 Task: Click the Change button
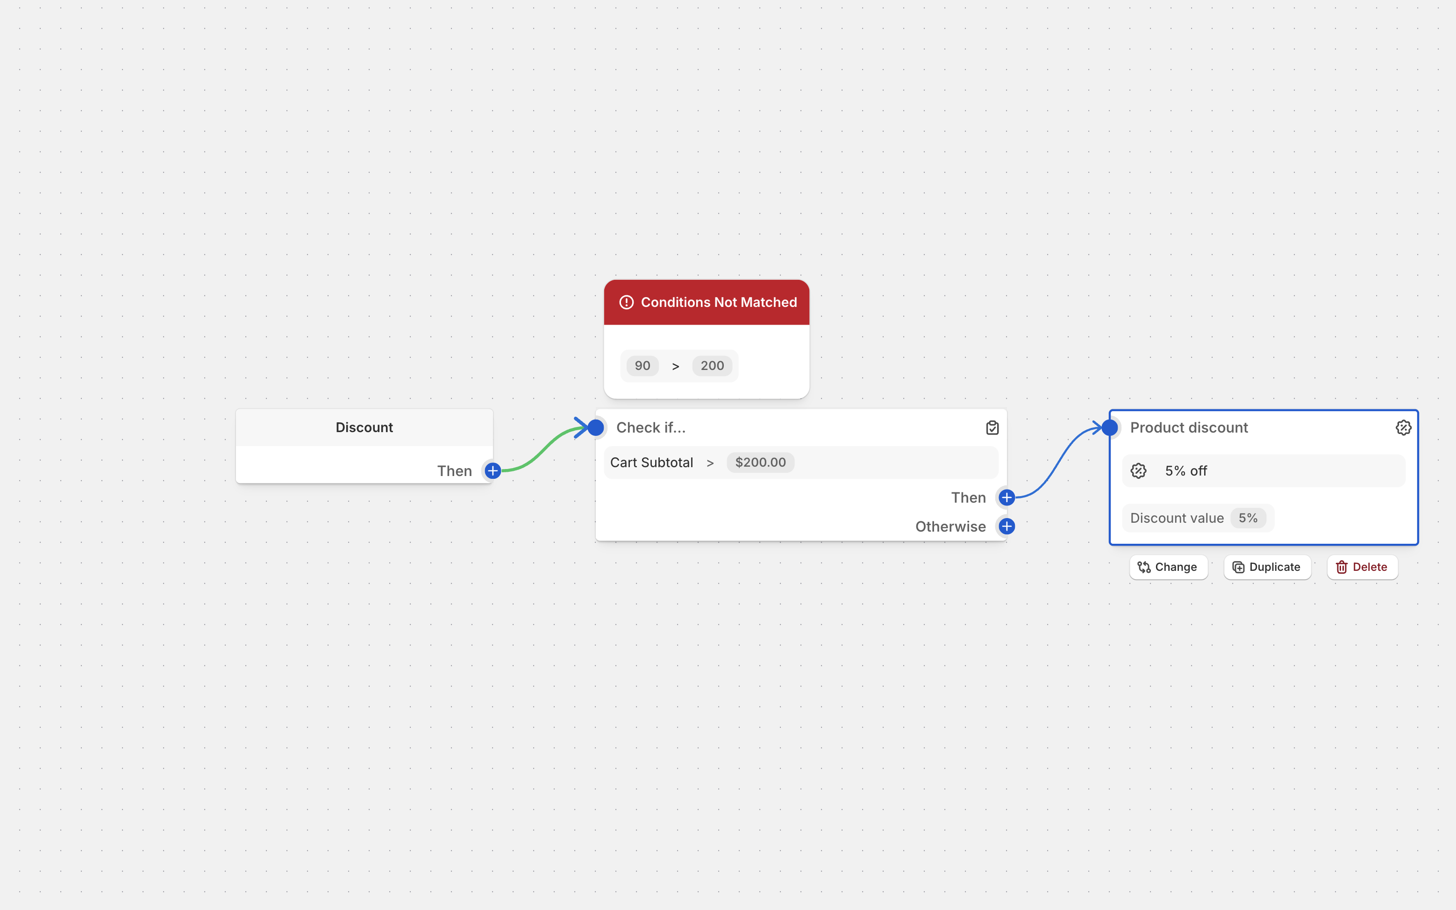tap(1168, 567)
